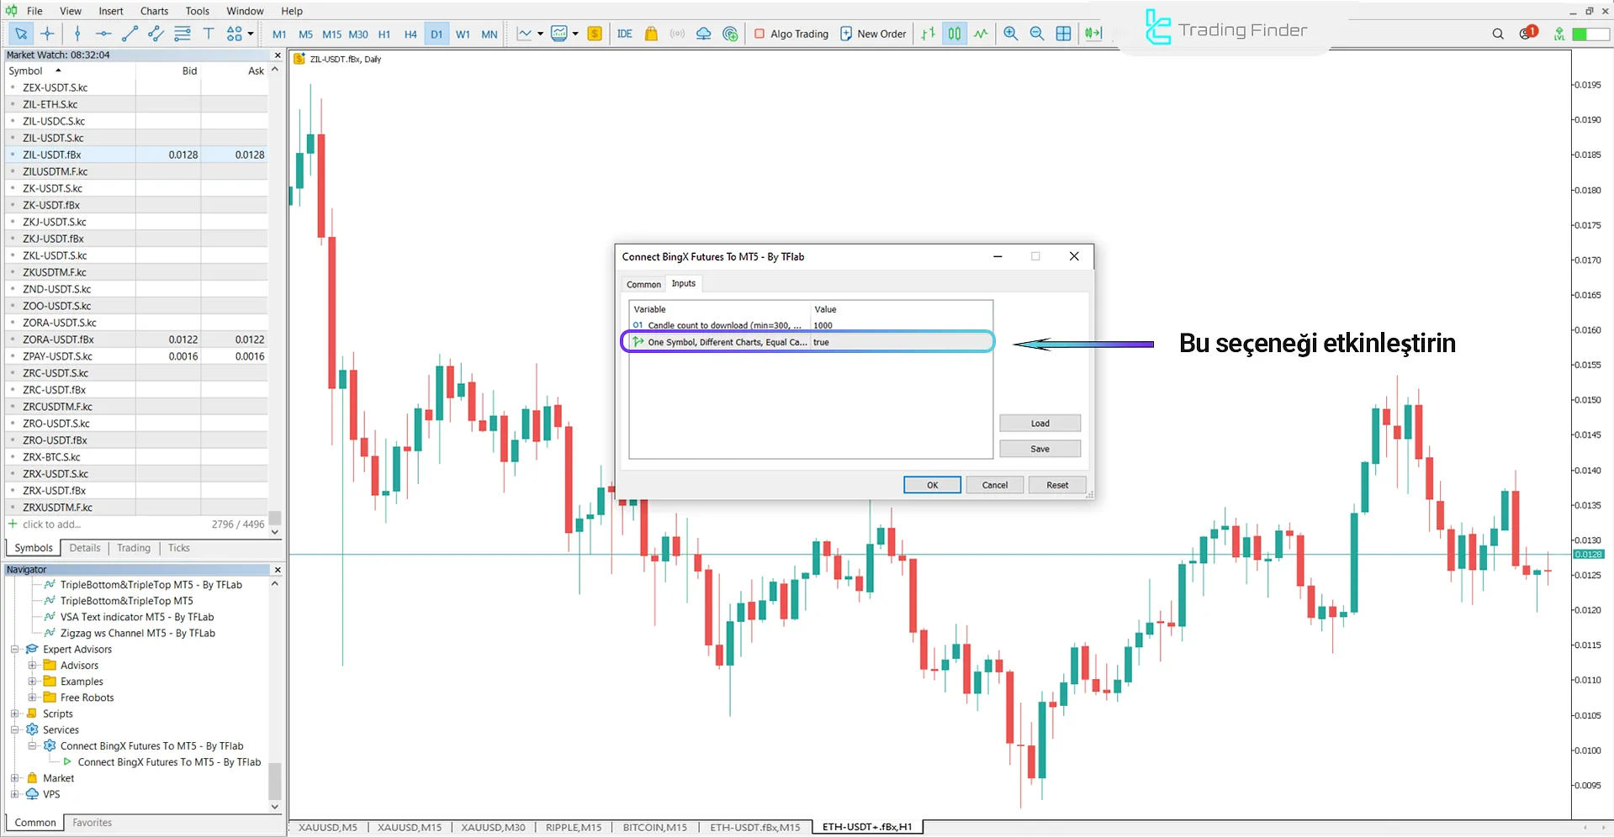This screenshot has height=837, width=1614.
Task: Click the Save button
Action: pos(1040,449)
